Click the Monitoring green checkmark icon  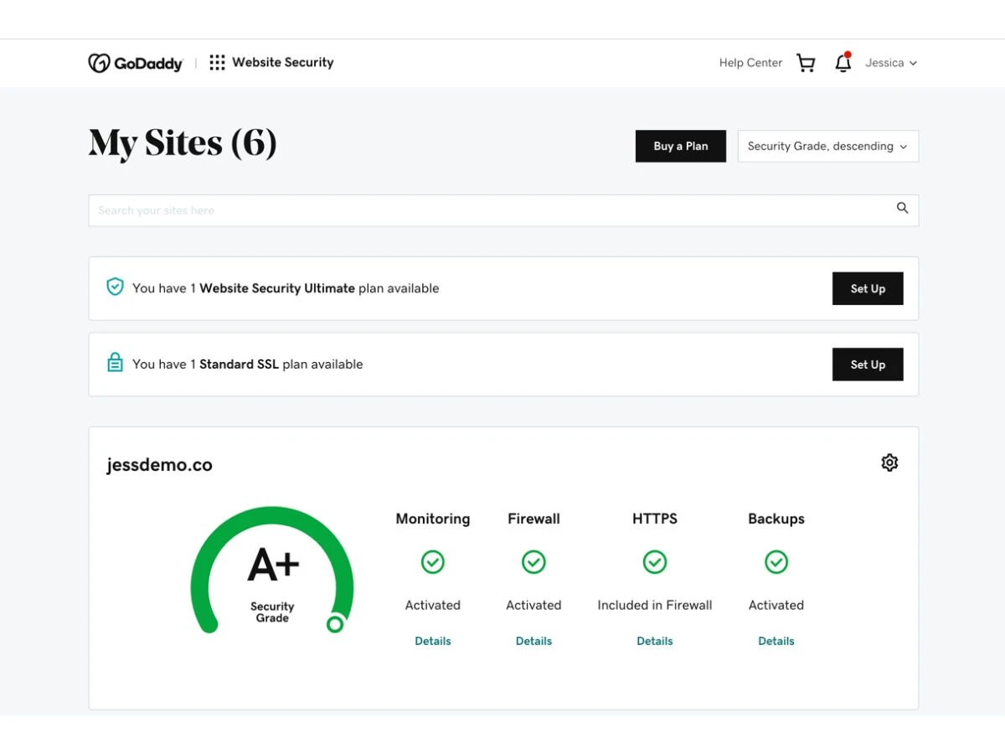pyautogui.click(x=433, y=561)
